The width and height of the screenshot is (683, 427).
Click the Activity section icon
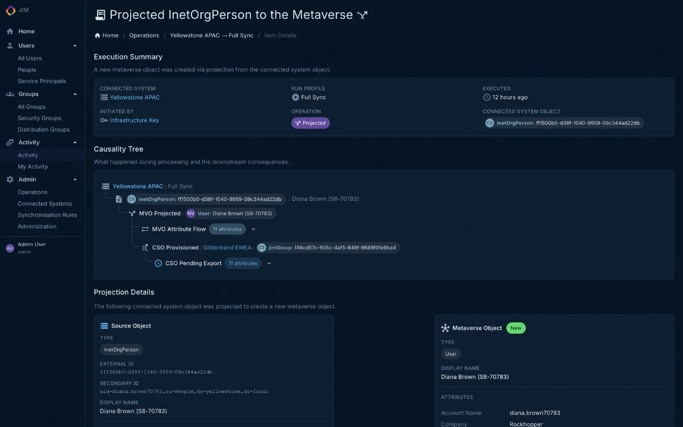point(10,143)
